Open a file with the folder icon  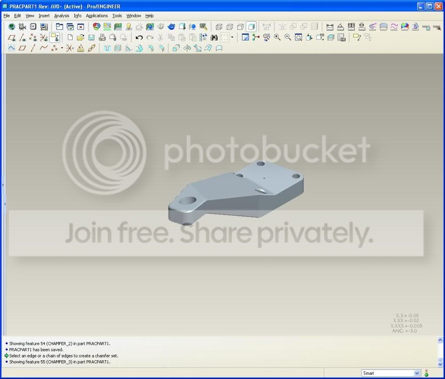pyautogui.click(x=80, y=37)
